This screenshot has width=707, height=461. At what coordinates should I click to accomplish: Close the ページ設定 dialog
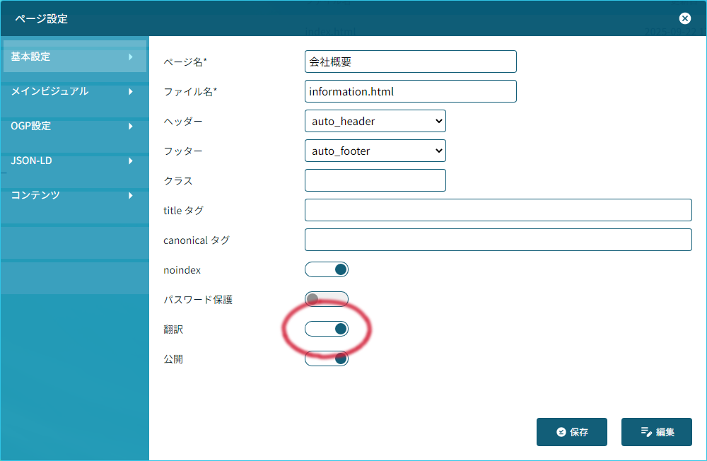(684, 18)
